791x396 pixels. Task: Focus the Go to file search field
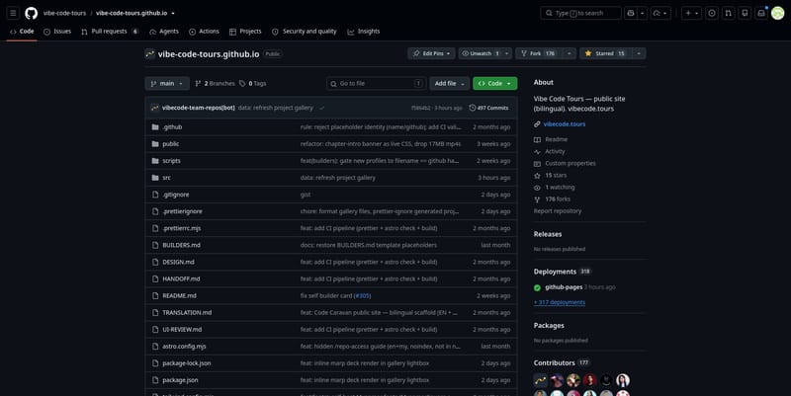376,84
